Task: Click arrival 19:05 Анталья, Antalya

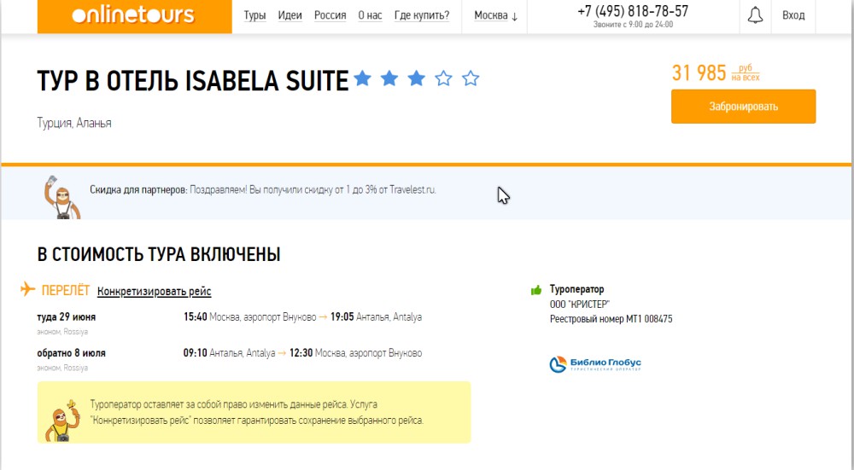Action: pos(376,316)
